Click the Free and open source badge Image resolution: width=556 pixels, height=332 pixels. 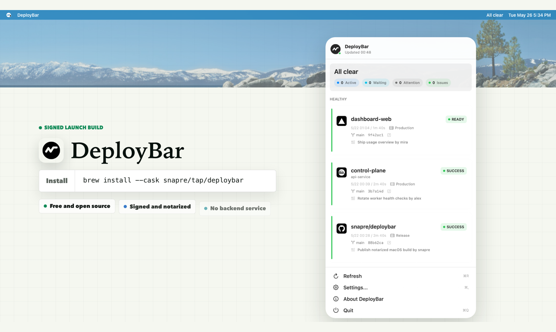tap(77, 206)
